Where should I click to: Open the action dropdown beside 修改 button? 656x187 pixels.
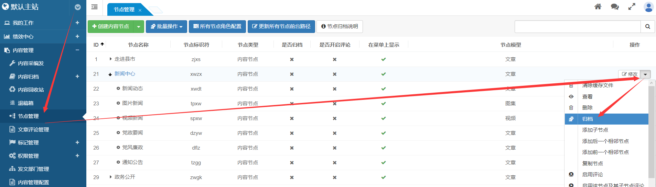click(645, 74)
